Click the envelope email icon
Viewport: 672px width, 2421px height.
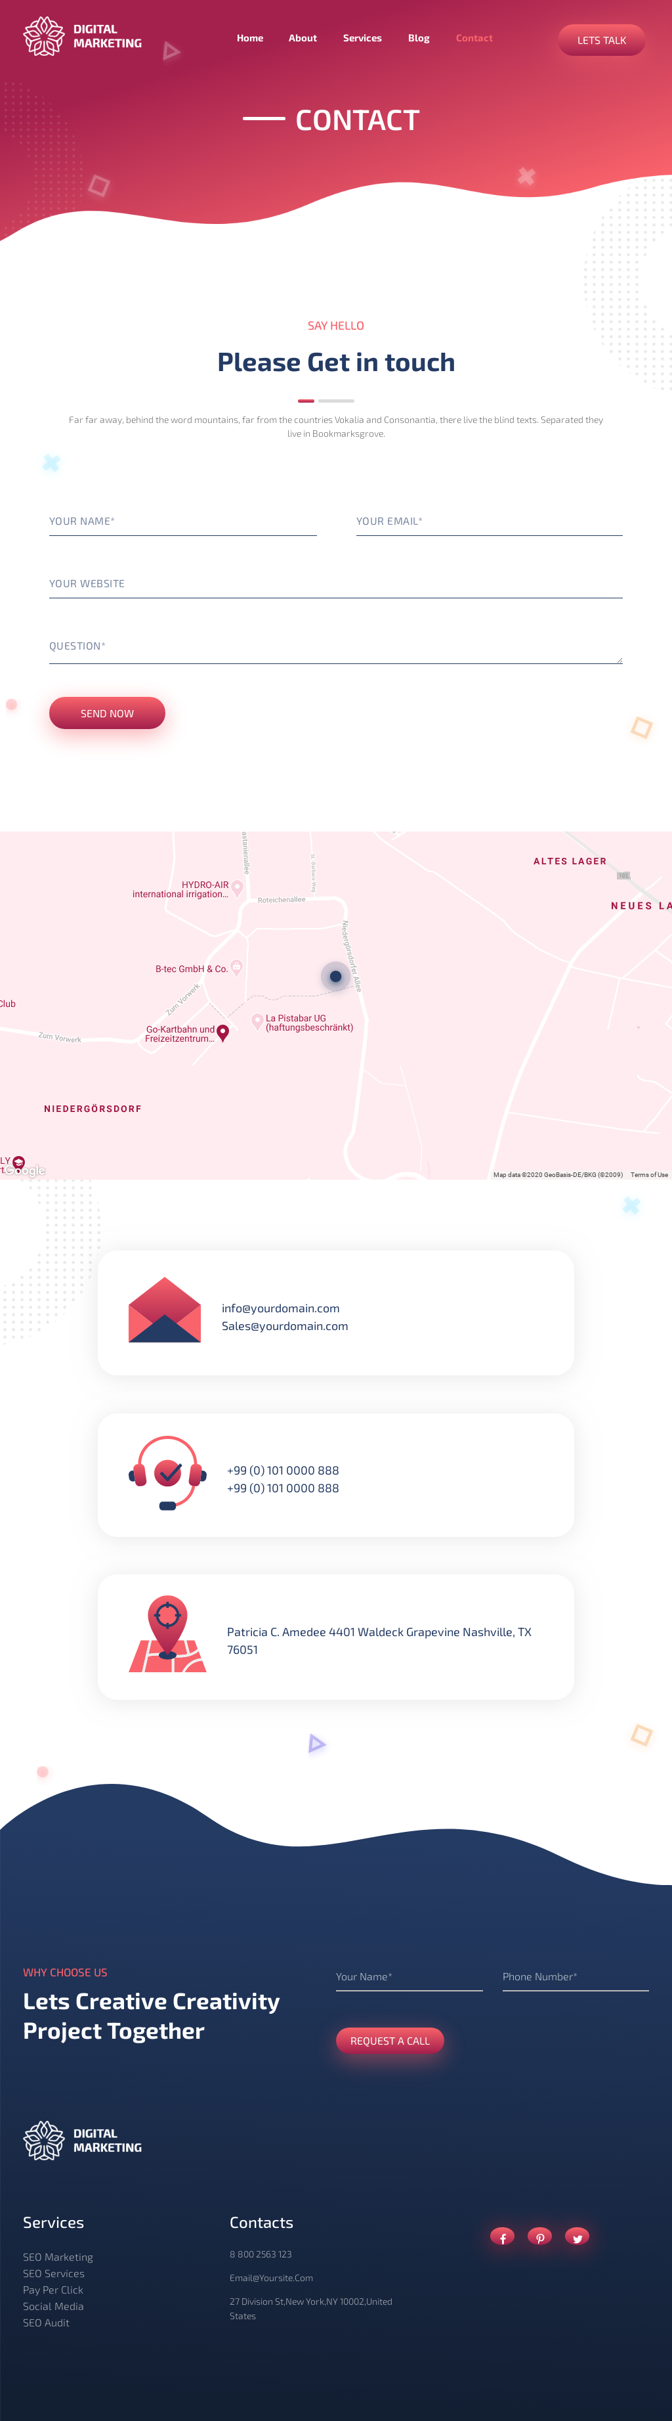pos(164,1310)
